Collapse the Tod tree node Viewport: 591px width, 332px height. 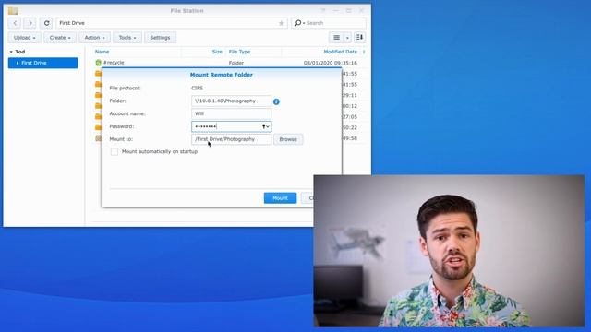[11, 52]
